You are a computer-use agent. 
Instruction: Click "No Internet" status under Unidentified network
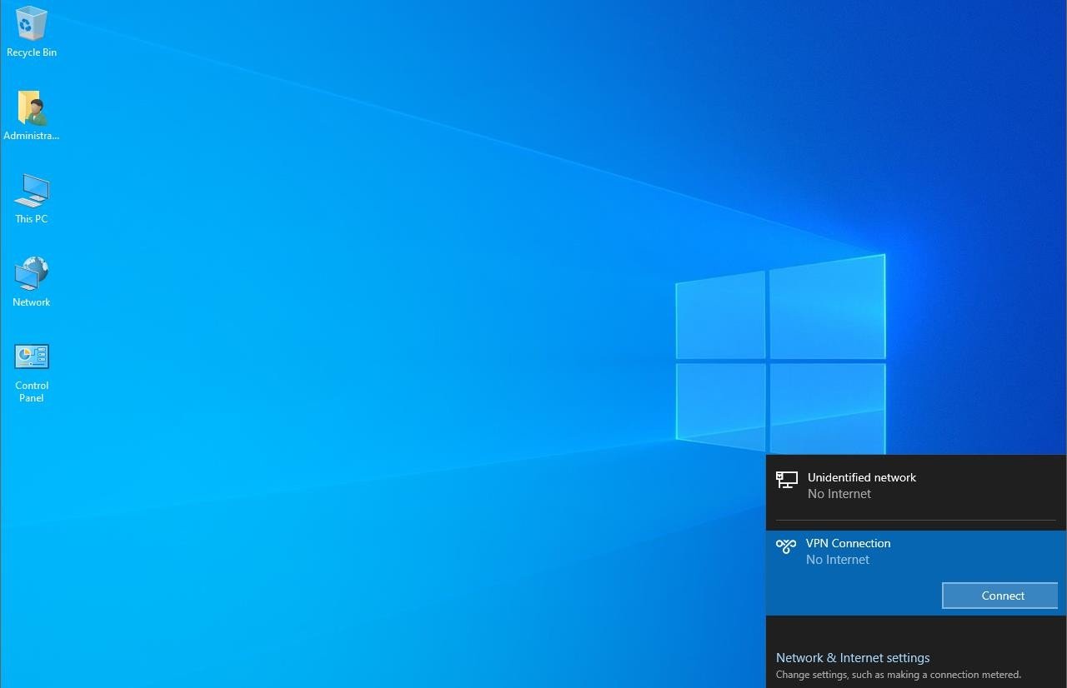[839, 494]
